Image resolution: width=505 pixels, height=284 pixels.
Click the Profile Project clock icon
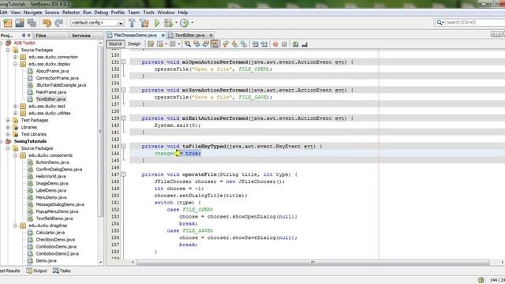point(184,23)
